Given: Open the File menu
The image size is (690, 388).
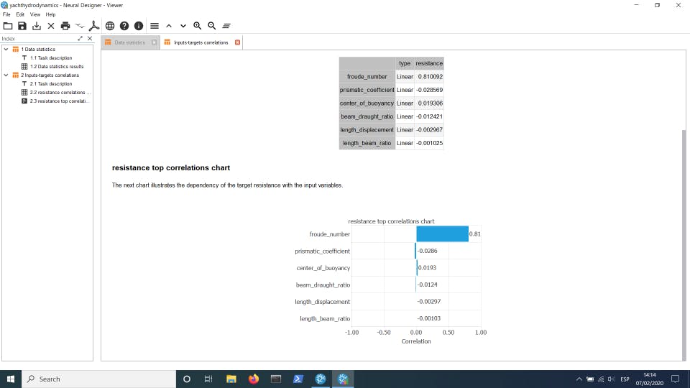Looking at the screenshot, I should coord(6,14).
